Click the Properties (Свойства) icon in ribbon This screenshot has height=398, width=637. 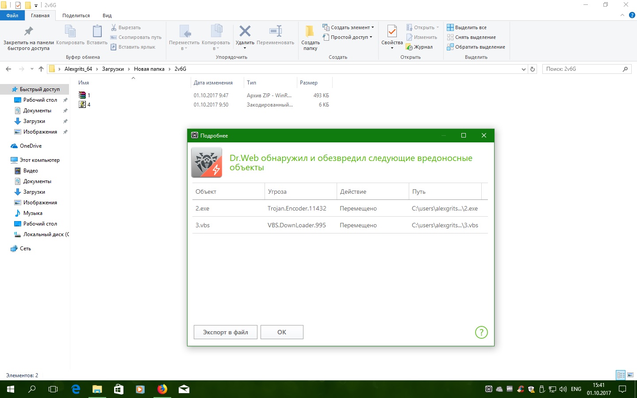pos(392,32)
